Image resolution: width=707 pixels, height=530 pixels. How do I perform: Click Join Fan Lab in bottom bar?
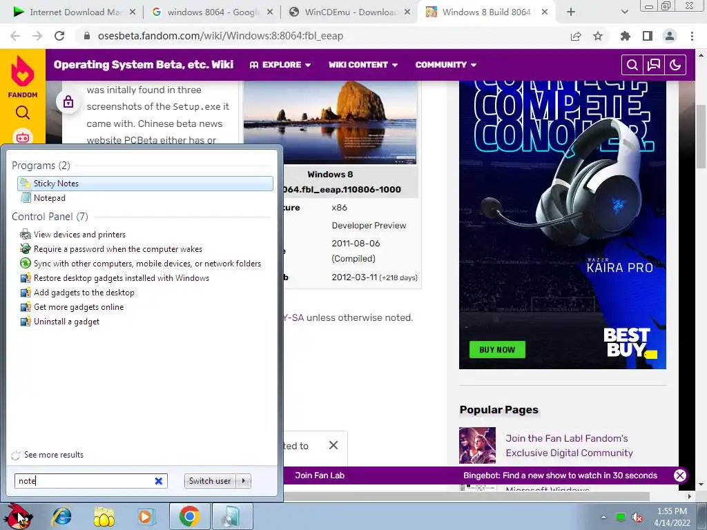pyautogui.click(x=320, y=475)
